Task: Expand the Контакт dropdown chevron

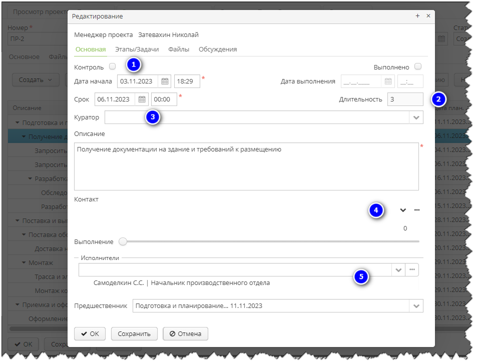Action: pyautogui.click(x=403, y=210)
